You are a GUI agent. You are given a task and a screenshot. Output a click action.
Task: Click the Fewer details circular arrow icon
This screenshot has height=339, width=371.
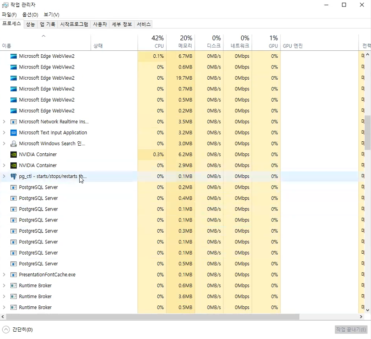coord(6,330)
